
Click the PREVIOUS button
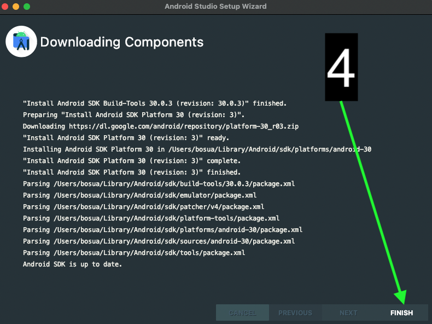pyautogui.click(x=295, y=313)
